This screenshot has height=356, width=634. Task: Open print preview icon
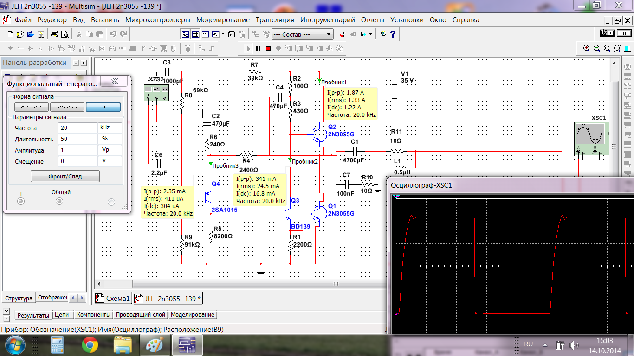pos(65,34)
